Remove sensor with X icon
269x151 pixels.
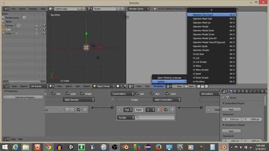(85, 110)
